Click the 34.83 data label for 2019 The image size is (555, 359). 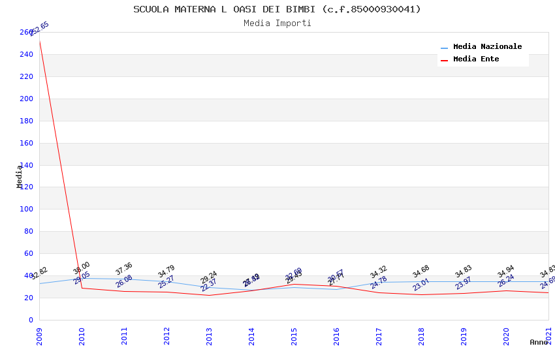[464, 272]
